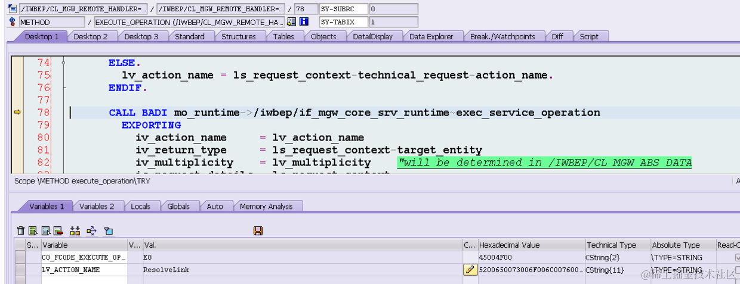The width and height of the screenshot is (740, 284).
Task: Click the method gear icon beside METHOD
Action: coord(13,22)
